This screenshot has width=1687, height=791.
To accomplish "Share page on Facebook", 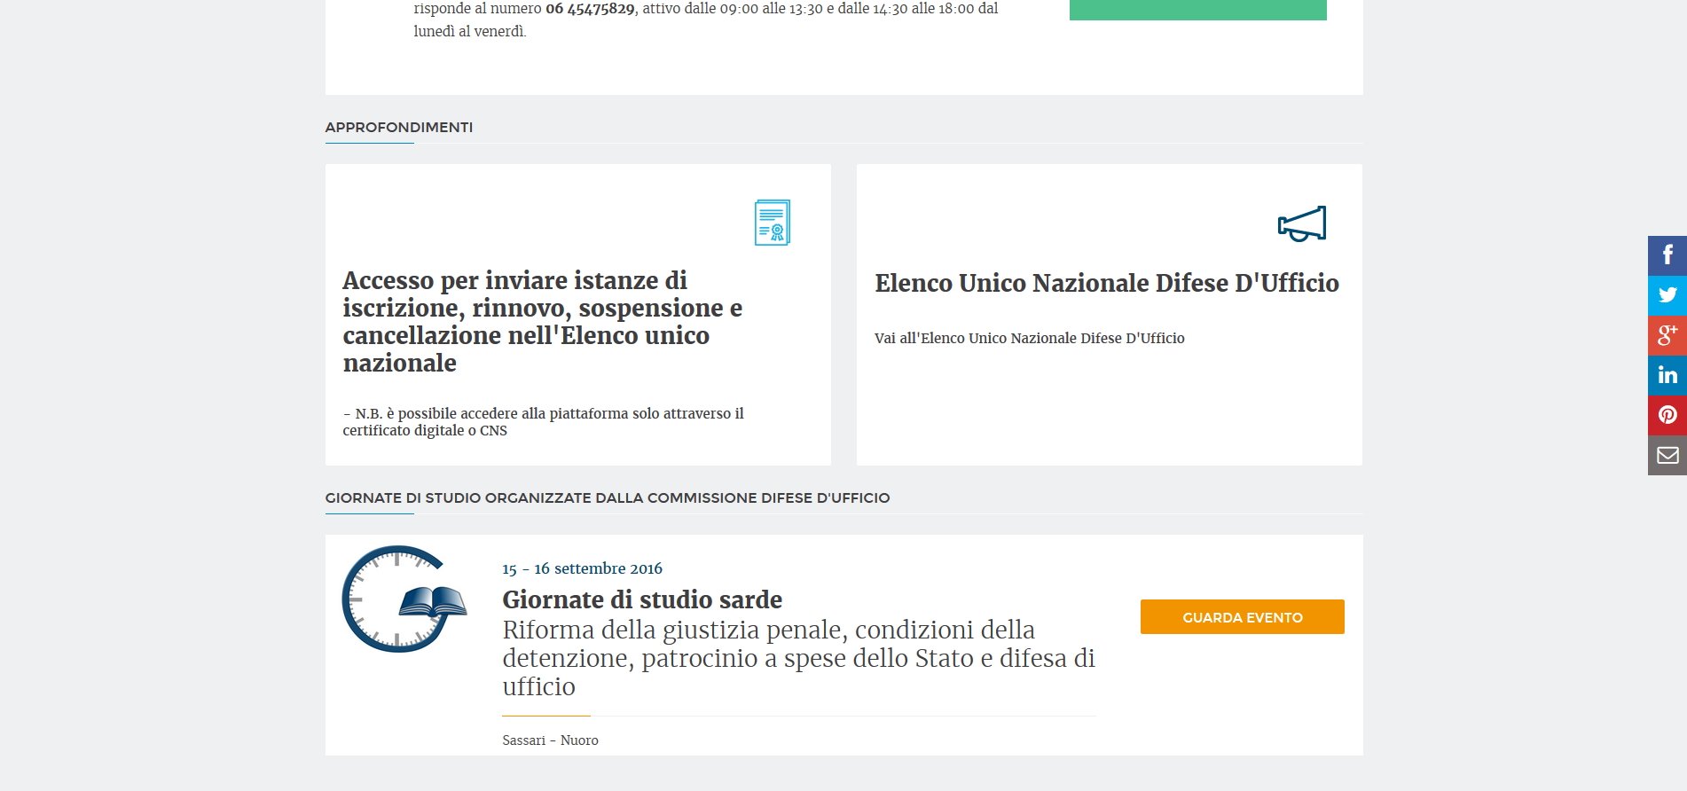I will (1667, 255).
